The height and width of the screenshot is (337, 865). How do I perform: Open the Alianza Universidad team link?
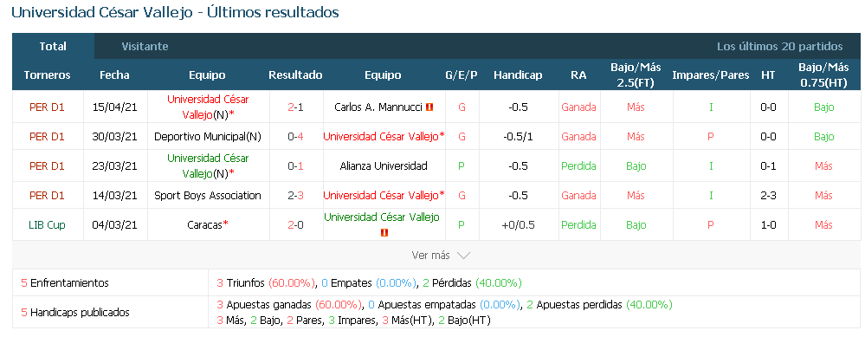[384, 165]
